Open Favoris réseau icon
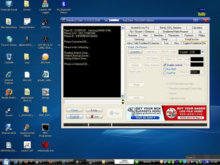This screenshot has width=220, height=165. click(x=9, y=41)
